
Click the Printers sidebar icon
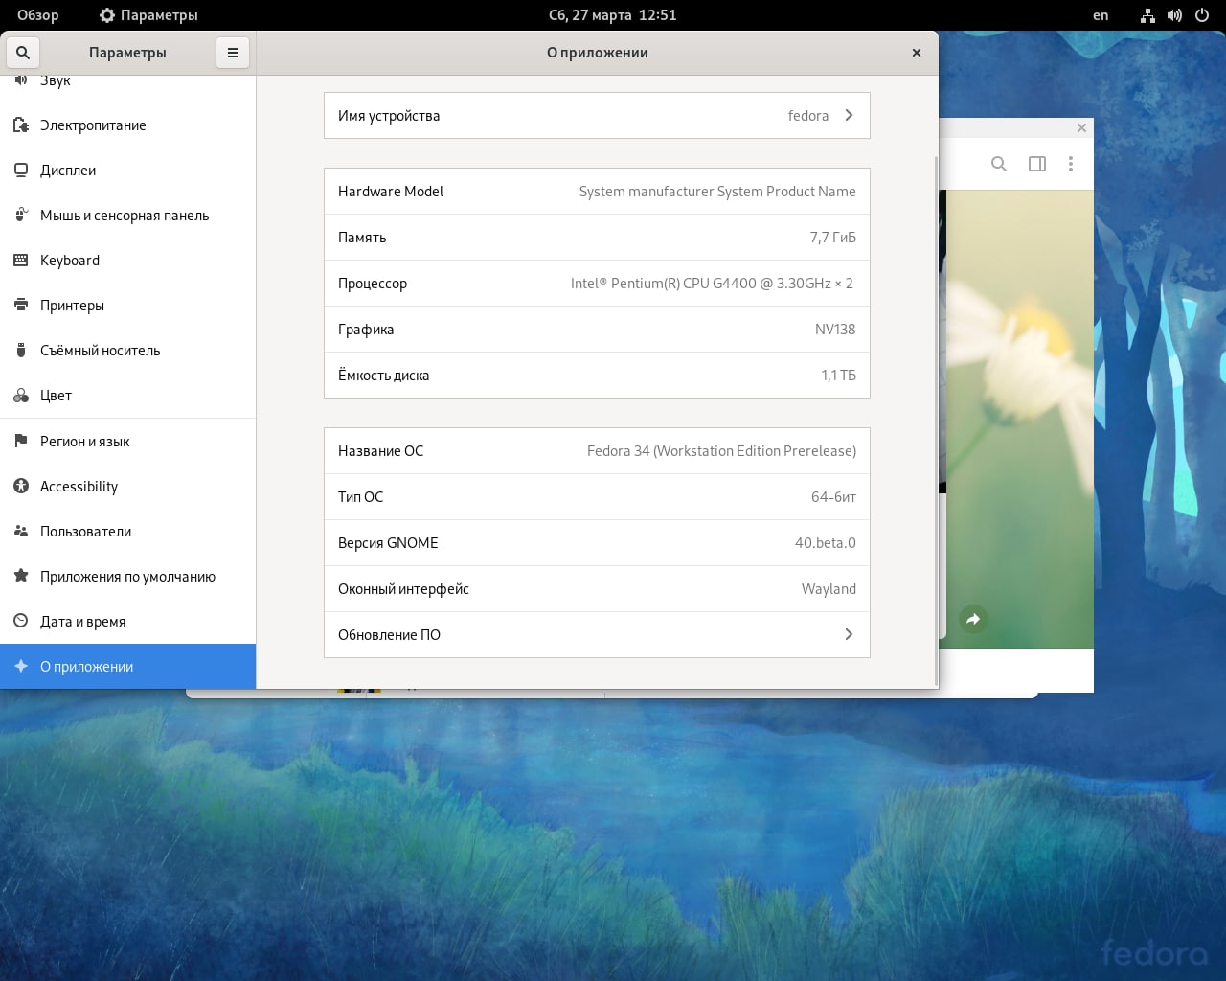tap(21, 305)
